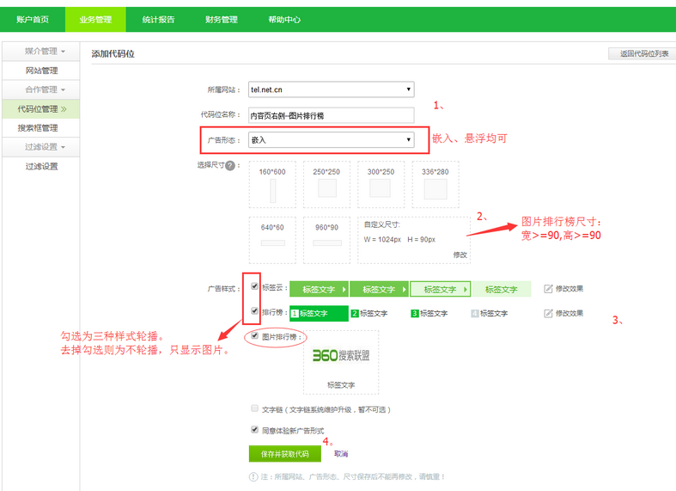Select 代码位管理 in sidebar
Screen dimensions: 676x491
coord(41,108)
